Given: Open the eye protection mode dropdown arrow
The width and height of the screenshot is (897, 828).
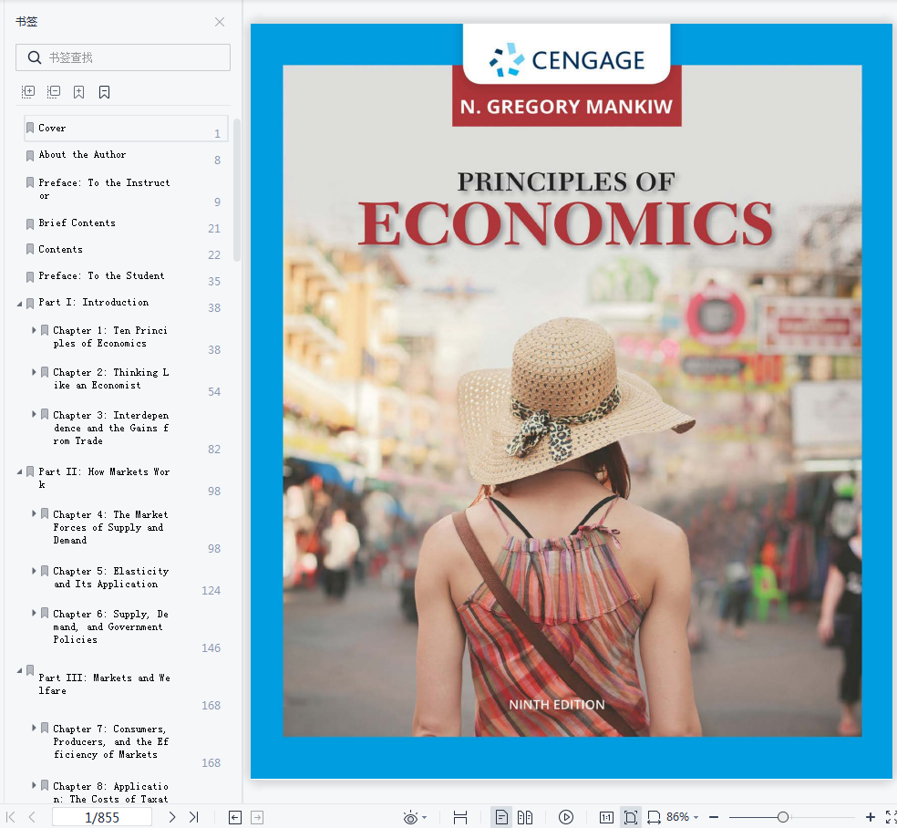Looking at the screenshot, I should (424, 818).
